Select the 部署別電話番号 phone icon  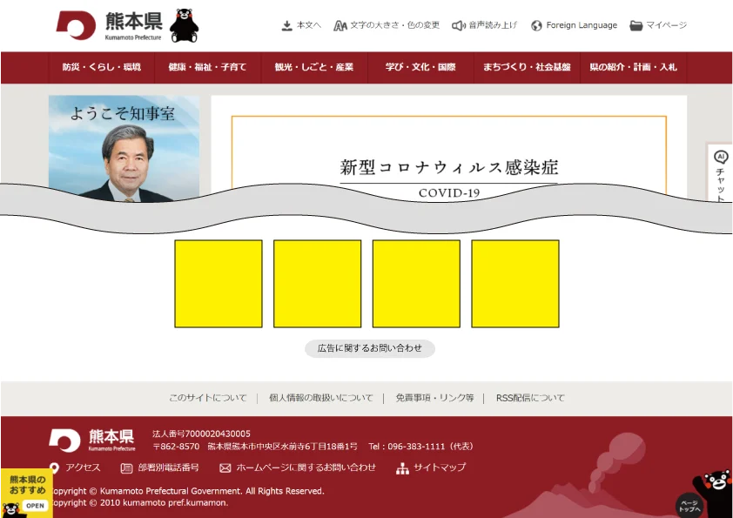coord(124,468)
